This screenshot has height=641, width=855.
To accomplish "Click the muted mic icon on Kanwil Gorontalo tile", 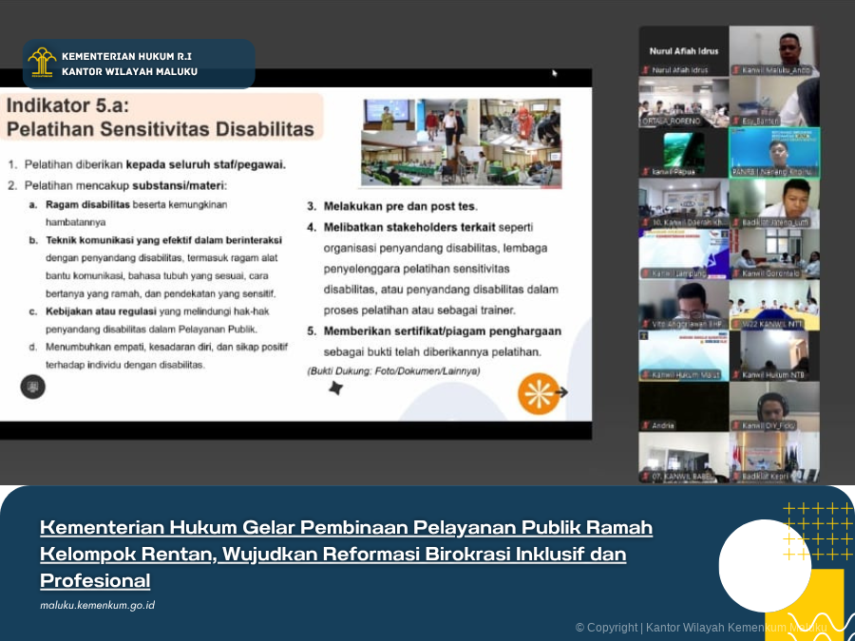I will (x=735, y=273).
